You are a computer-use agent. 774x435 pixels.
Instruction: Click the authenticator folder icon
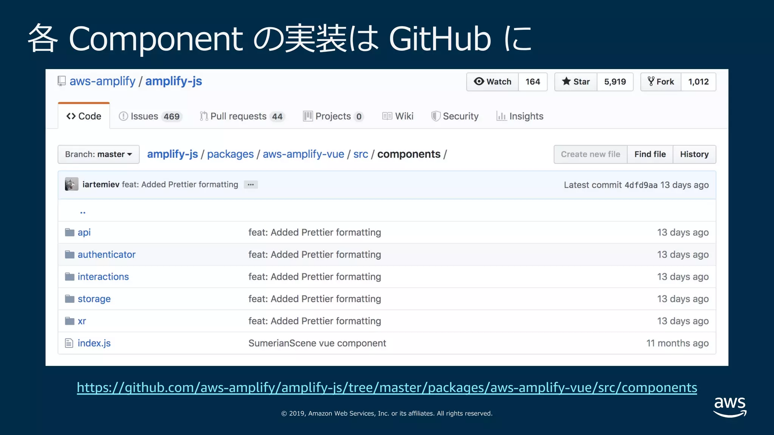coord(70,255)
